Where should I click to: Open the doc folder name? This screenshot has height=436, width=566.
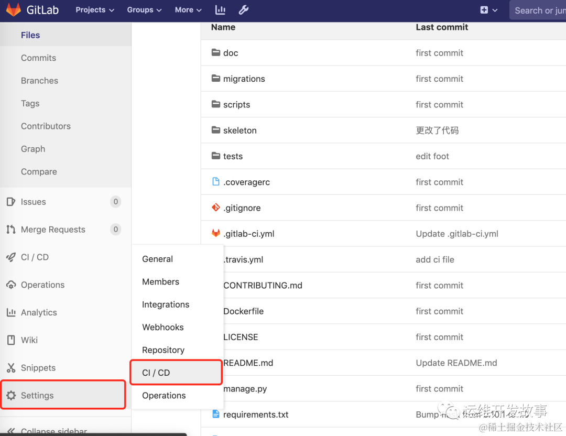click(231, 53)
